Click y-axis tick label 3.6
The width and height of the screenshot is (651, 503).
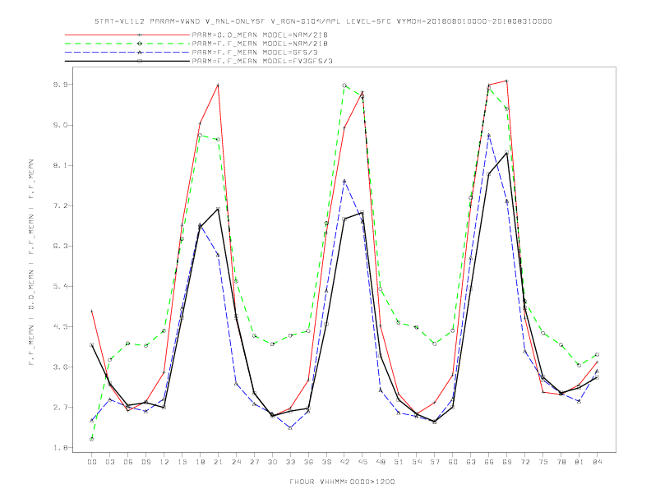[59, 367]
